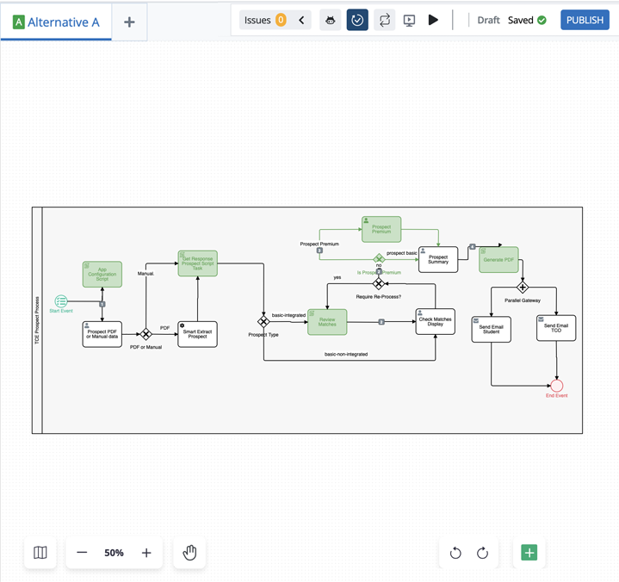
Task: Select the Prospect PDF or Manual data task
Action: click(102, 334)
